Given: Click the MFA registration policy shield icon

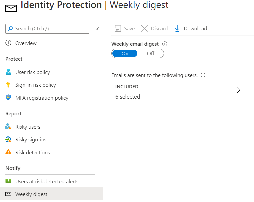Looking at the screenshot, I should (8, 97).
